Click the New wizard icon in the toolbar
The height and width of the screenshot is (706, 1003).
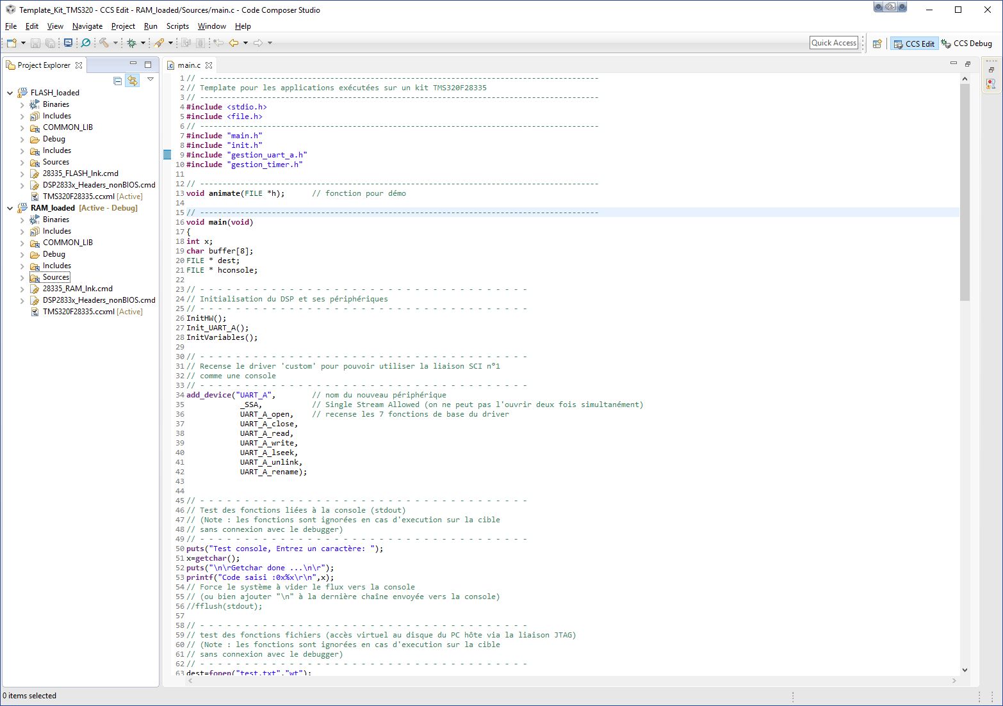[12, 43]
